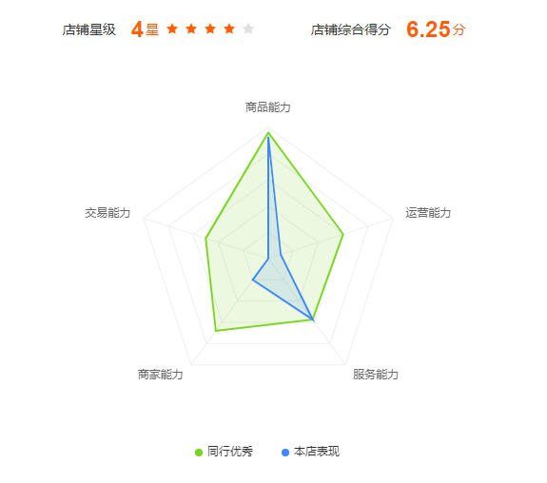Toggle the blue 本店表现 legend dot
547x483 pixels.
(285, 453)
